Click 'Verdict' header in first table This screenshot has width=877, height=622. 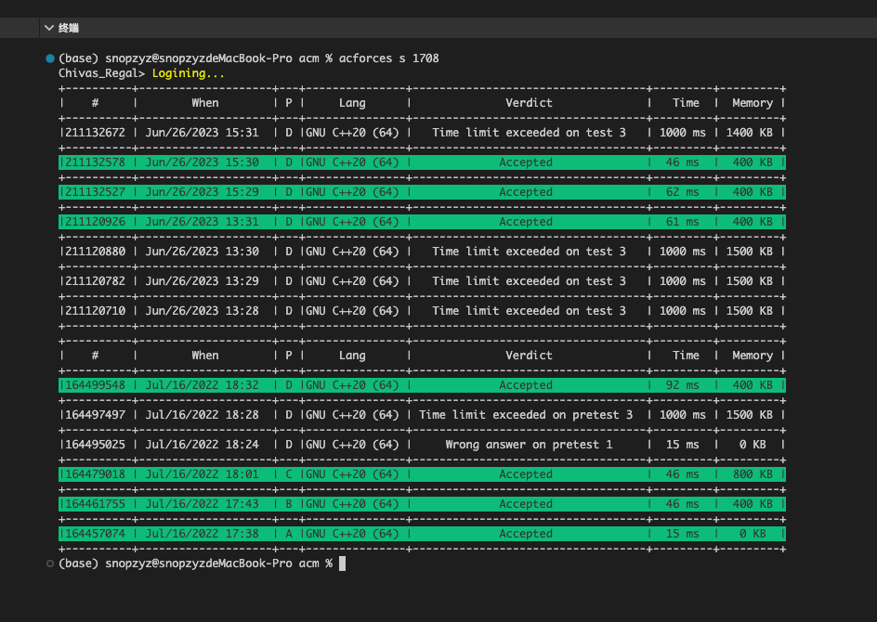[530, 103]
